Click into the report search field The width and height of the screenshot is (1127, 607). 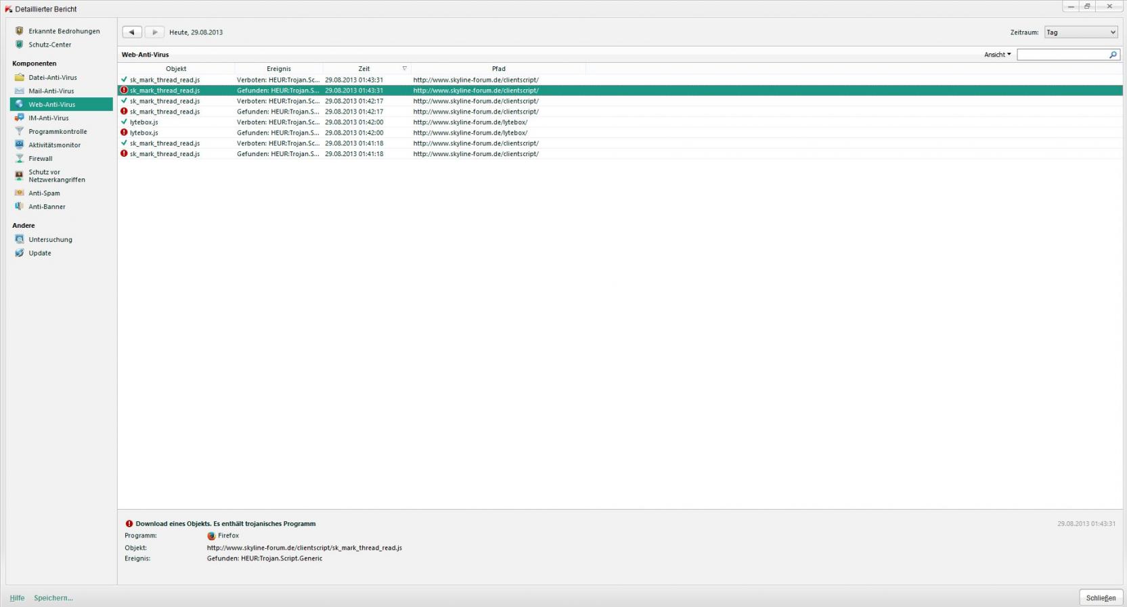click(1062, 55)
